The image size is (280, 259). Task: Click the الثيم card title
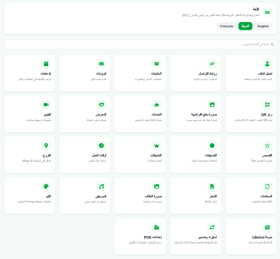tap(48, 196)
